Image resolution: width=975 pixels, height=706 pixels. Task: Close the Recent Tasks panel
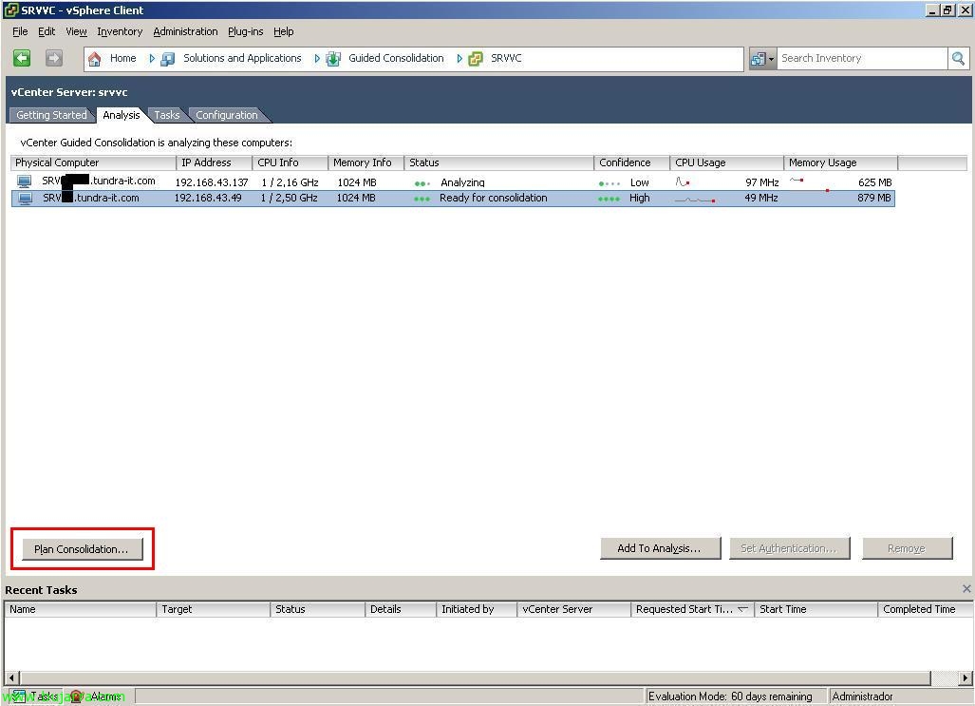[966, 588]
